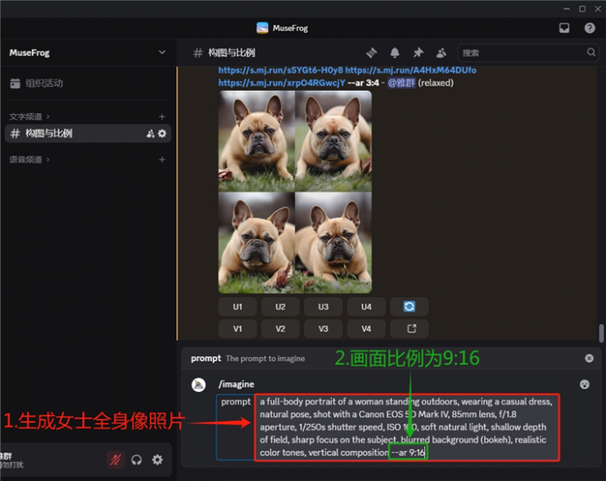Show pinned messages with pin icon
The width and height of the screenshot is (606, 481).
click(x=418, y=53)
